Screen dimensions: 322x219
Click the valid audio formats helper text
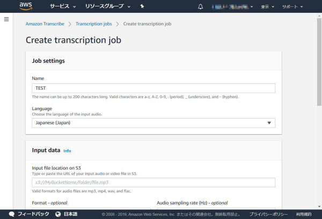82,191
